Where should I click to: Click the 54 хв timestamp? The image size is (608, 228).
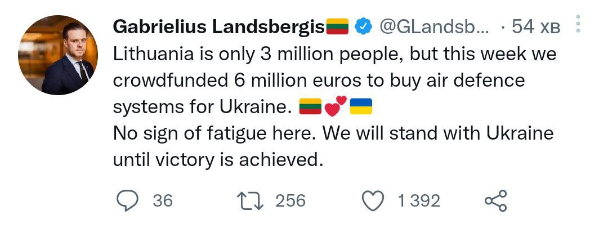coord(535,26)
